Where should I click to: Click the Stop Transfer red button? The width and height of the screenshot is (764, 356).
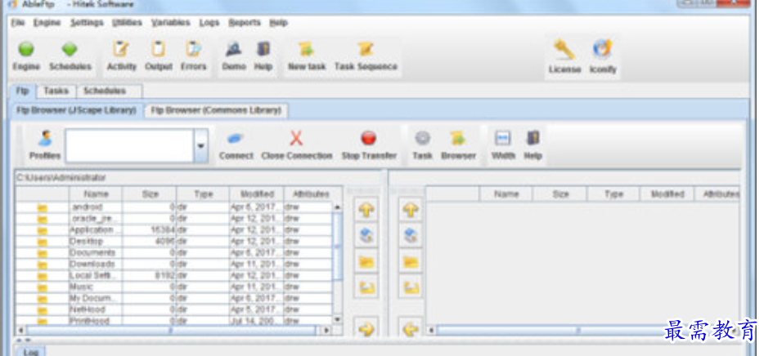pos(369,139)
